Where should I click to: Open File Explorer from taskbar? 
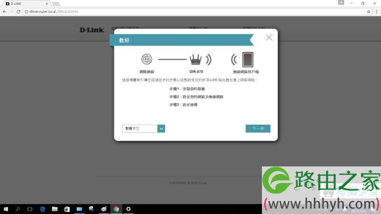[x=55, y=209]
